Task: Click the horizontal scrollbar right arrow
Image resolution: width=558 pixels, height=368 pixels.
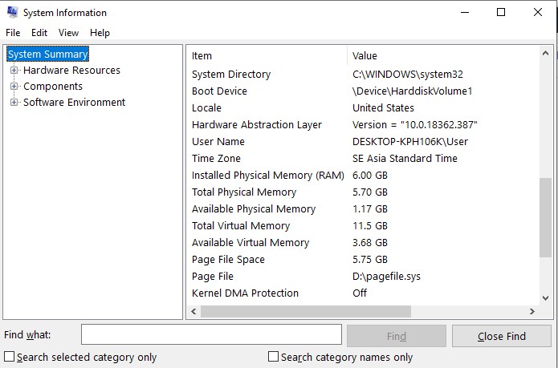Action: (x=532, y=312)
